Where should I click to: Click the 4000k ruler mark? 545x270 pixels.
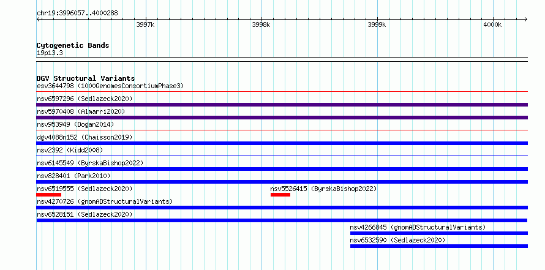pyautogui.click(x=492, y=24)
